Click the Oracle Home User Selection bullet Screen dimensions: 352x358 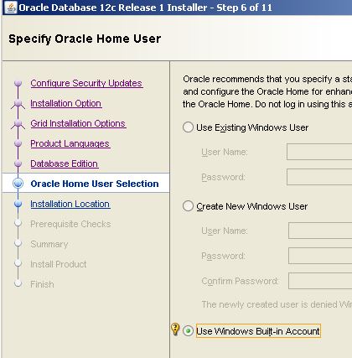point(18,184)
